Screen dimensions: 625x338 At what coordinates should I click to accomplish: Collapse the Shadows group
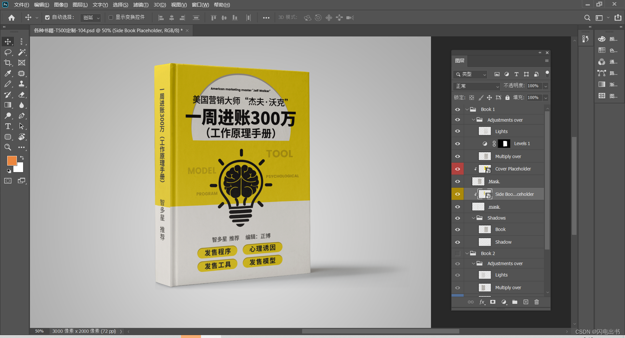click(474, 218)
